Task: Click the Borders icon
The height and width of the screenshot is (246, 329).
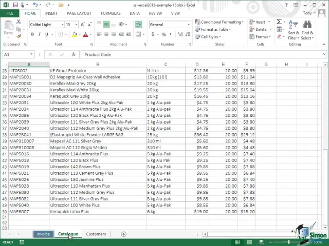Action: (x=61, y=34)
